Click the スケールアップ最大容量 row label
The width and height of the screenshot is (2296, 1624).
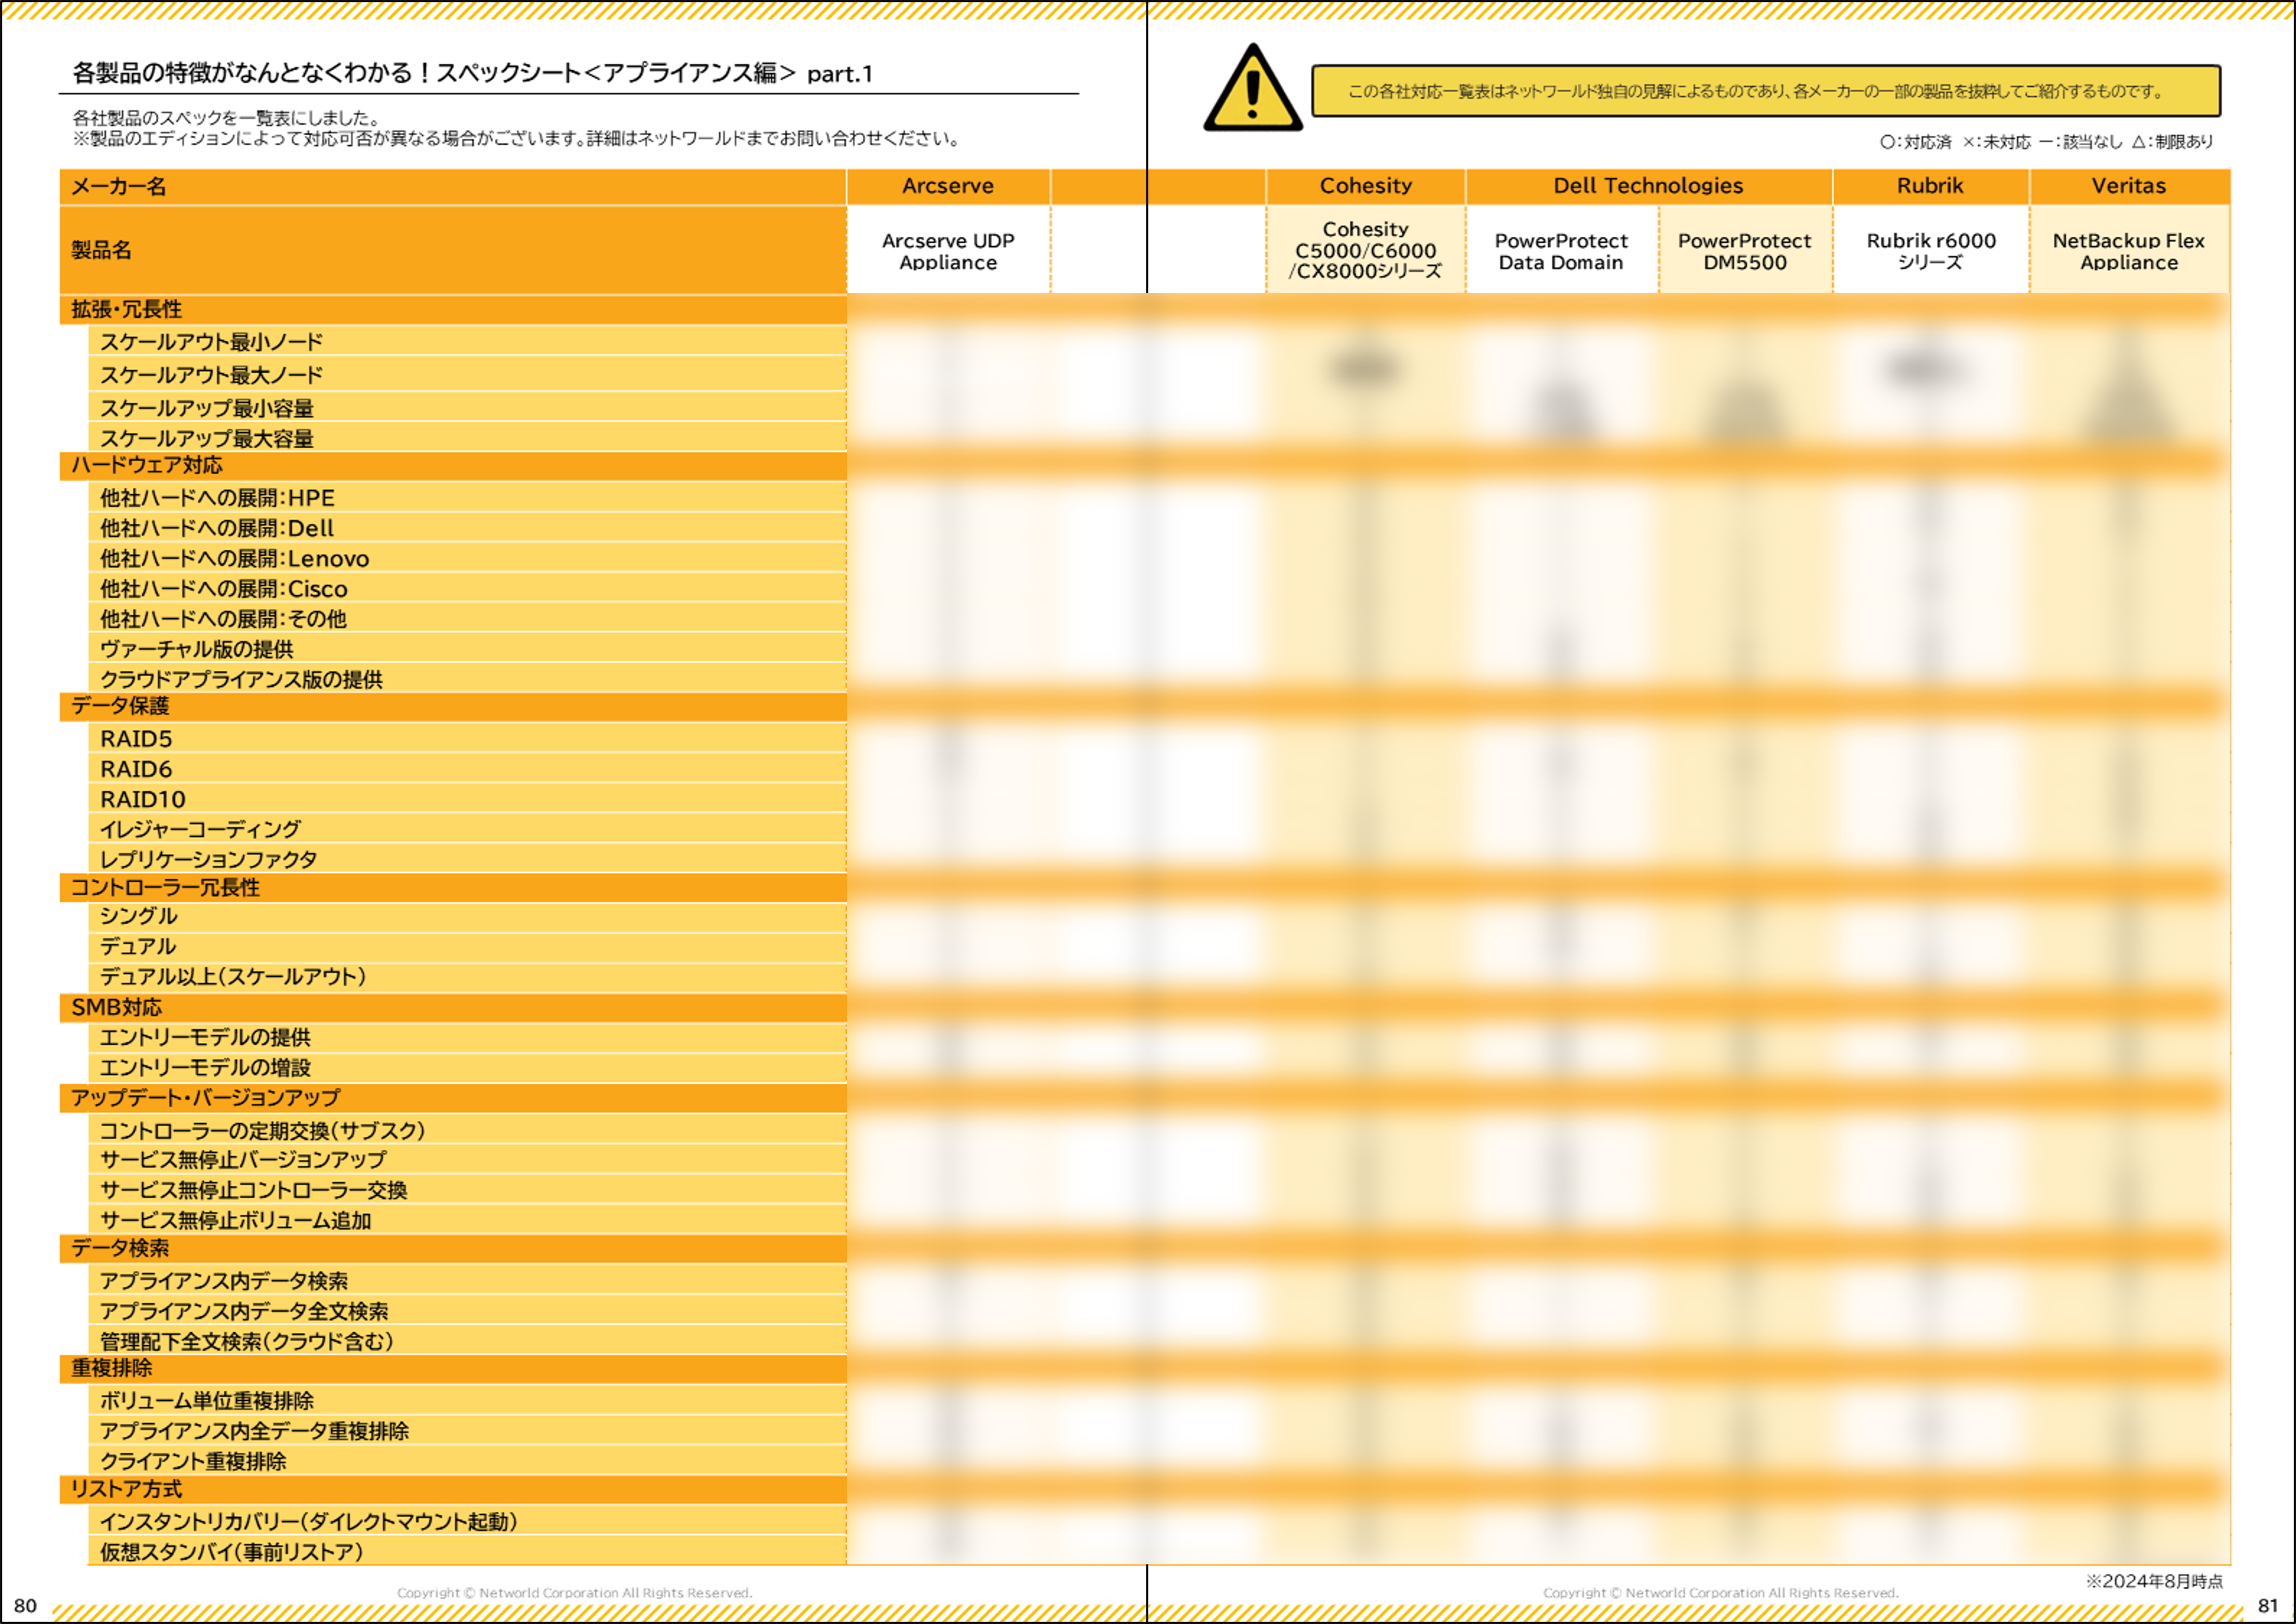click(x=467, y=438)
